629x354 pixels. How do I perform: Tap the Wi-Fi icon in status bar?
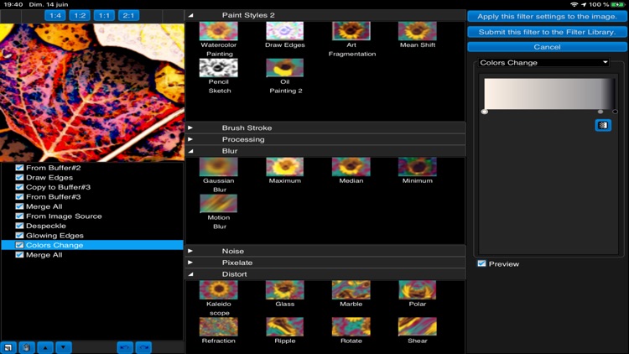point(574,4)
